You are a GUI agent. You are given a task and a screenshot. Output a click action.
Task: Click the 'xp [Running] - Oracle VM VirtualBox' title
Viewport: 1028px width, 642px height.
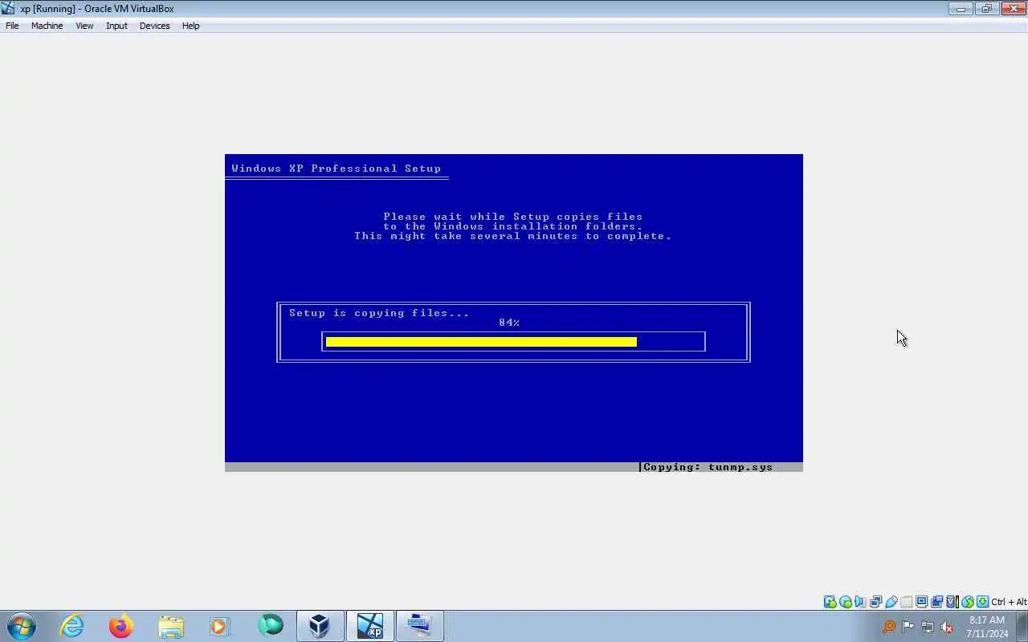click(96, 9)
